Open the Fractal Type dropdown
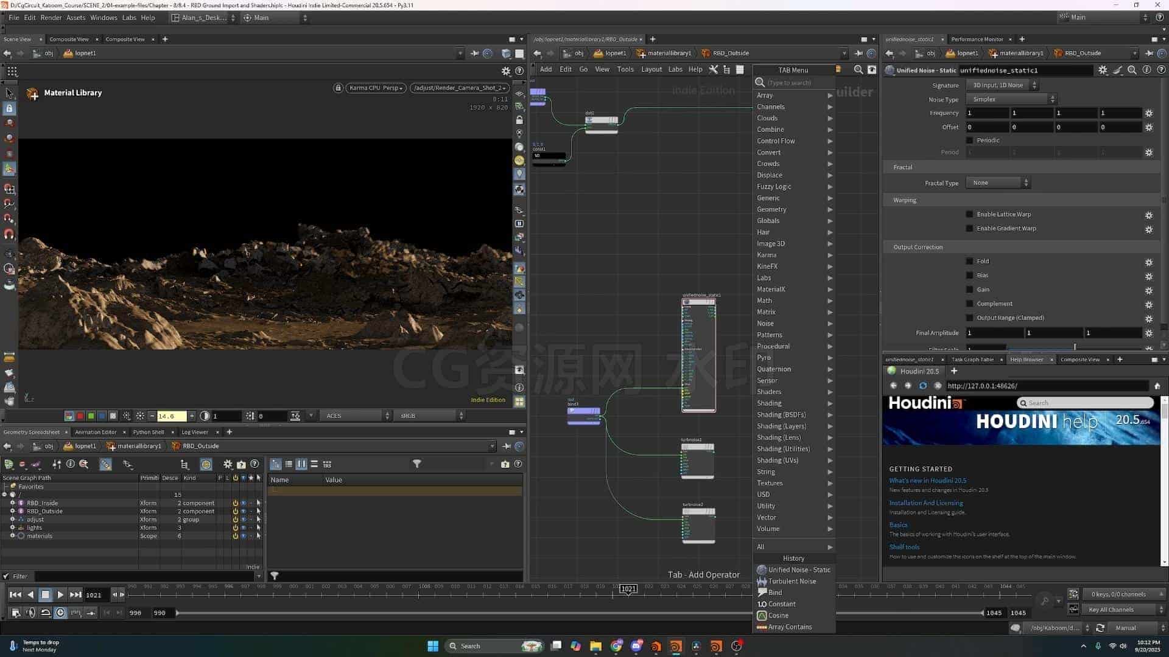Image resolution: width=1169 pixels, height=657 pixels. 997,183
